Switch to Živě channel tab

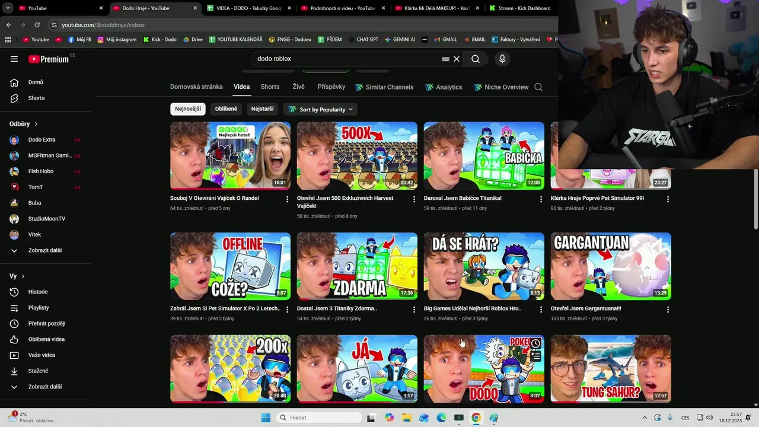pyautogui.click(x=298, y=87)
